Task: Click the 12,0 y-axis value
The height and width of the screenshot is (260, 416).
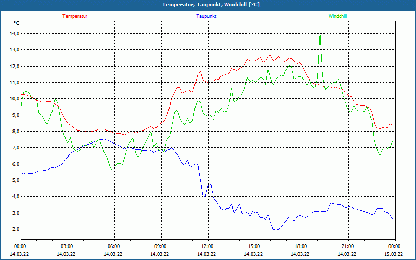Action: coord(15,67)
